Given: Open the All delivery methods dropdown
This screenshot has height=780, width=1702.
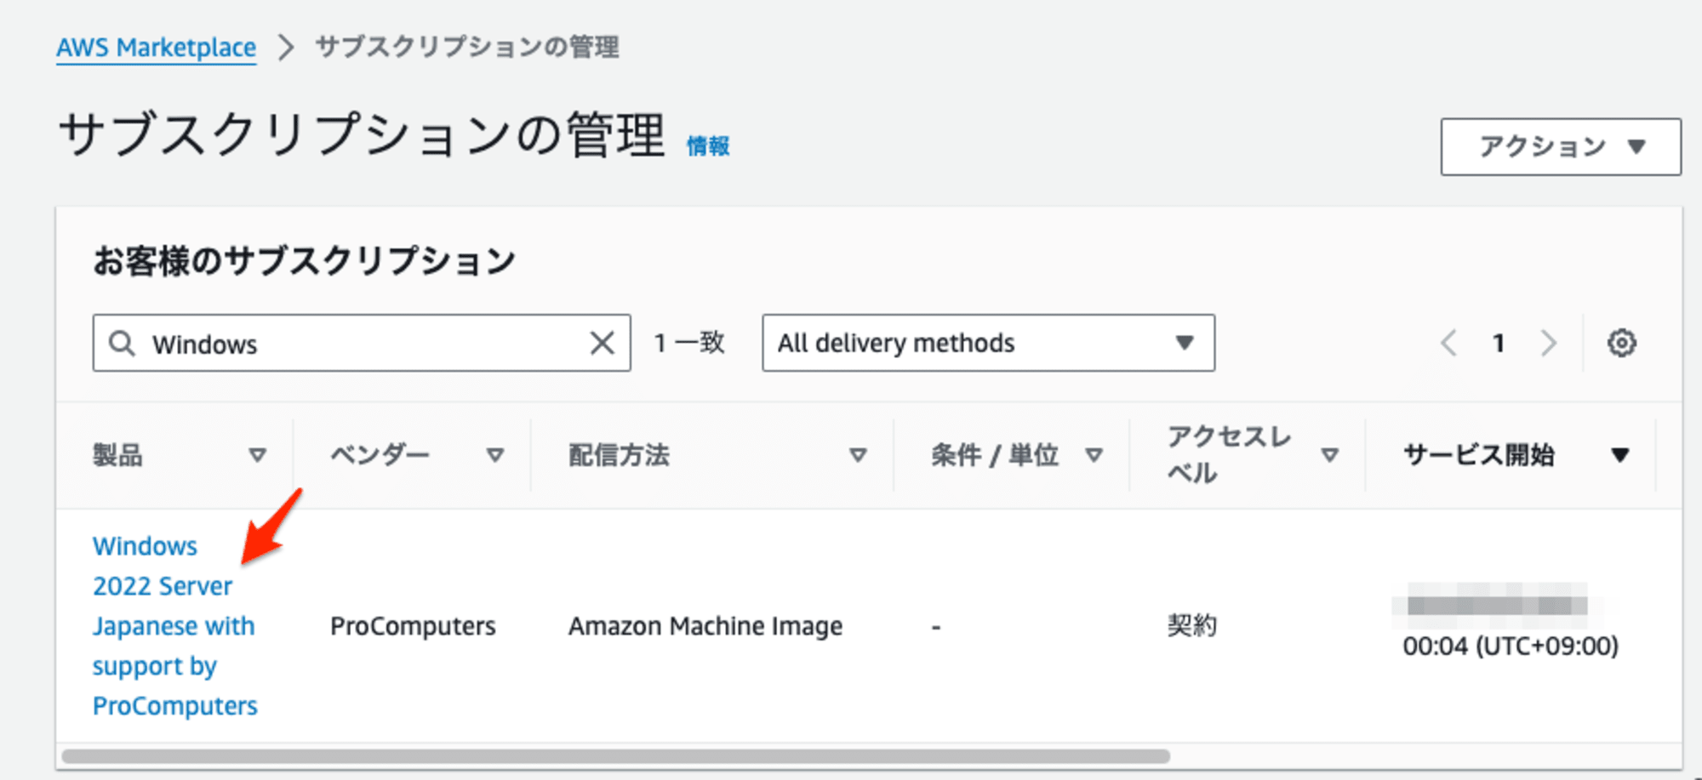Looking at the screenshot, I should tap(988, 343).
